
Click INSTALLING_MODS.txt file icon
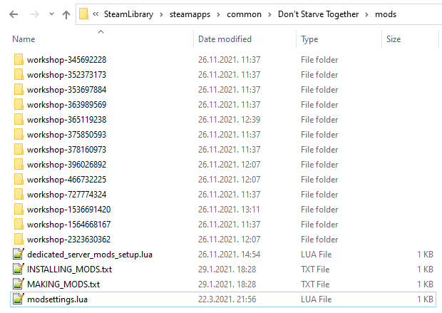18,269
